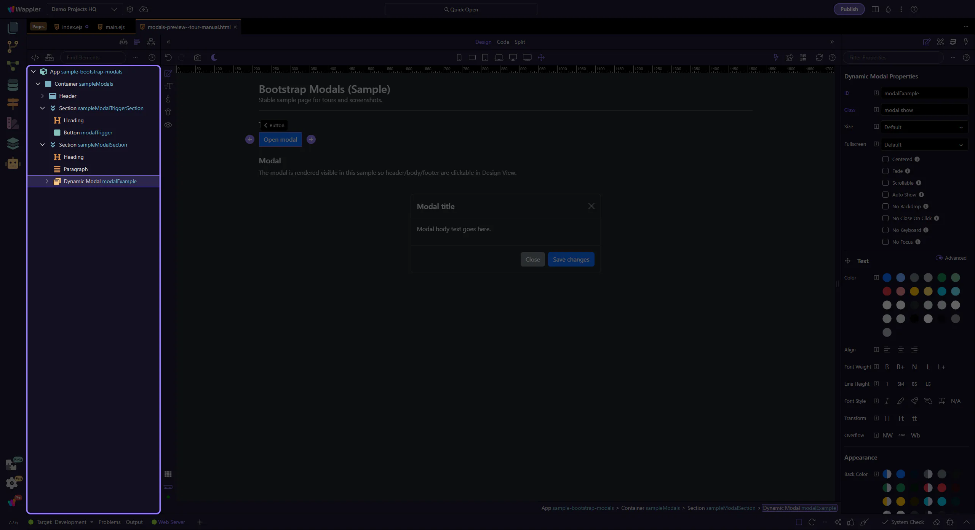The height and width of the screenshot is (530, 975).
Task: Select the phone device preview icon
Action: click(x=459, y=57)
